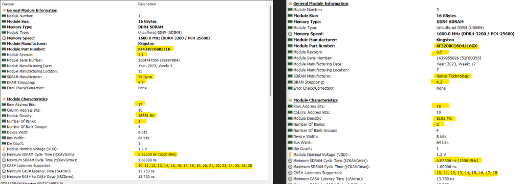The width and height of the screenshot is (524, 184).
Task: Click the Module Characteristics folder icon in left panel
Action: (4, 99)
